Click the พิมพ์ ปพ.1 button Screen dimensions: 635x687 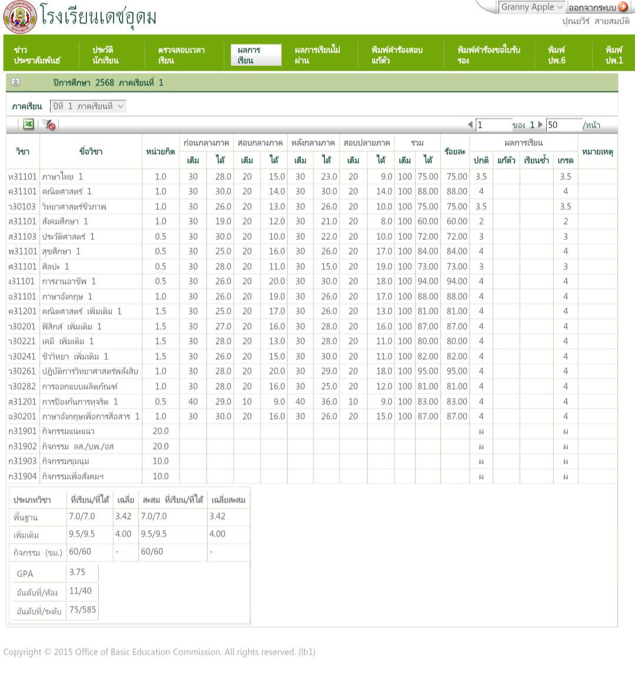coord(614,55)
